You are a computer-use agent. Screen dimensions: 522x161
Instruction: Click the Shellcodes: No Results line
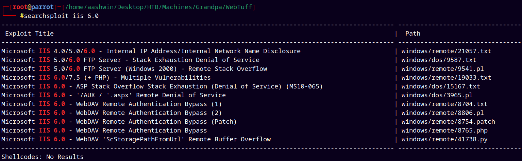[43, 157]
